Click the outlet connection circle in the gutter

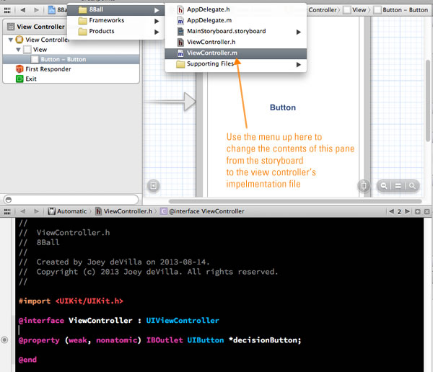click(x=4, y=340)
